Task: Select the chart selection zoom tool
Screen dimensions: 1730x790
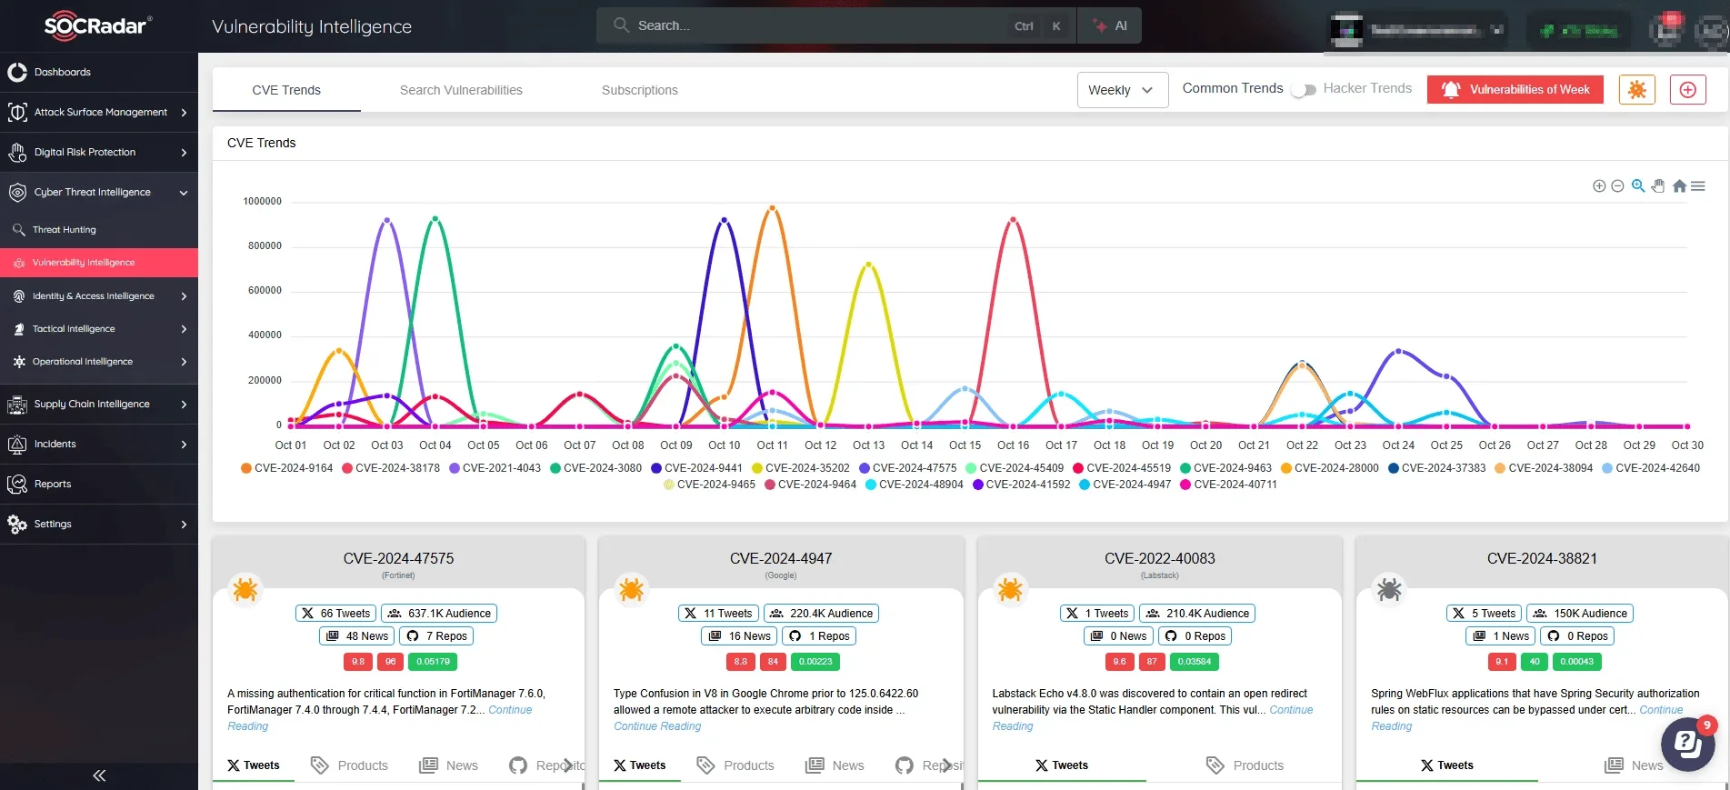Action: point(1637,186)
